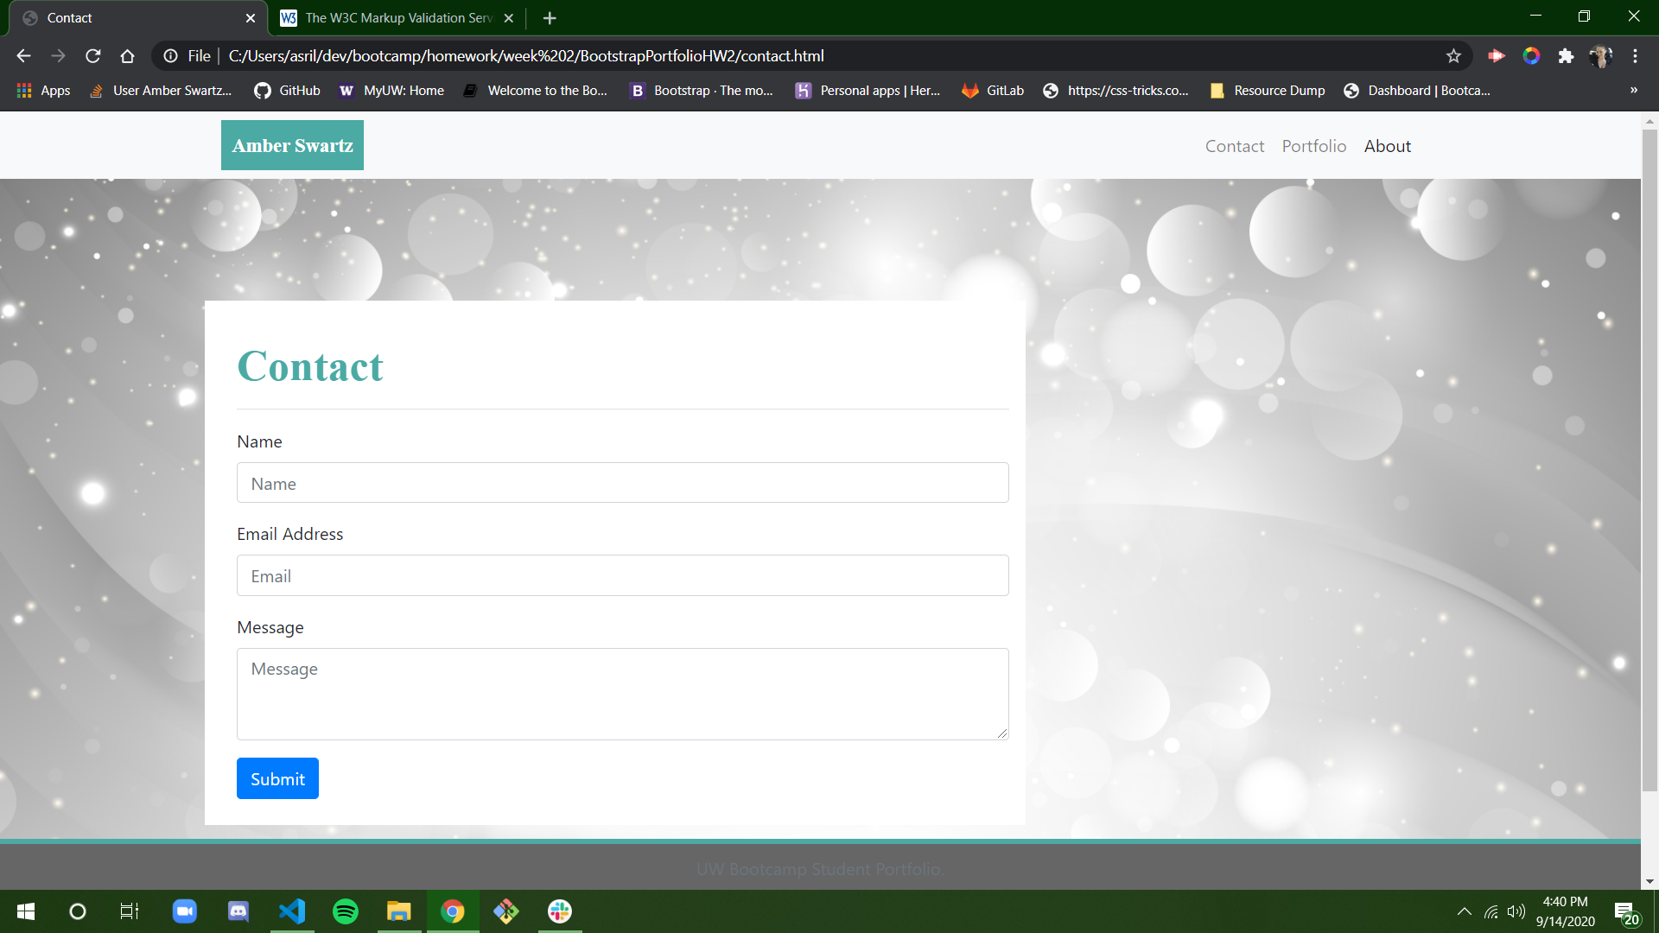Click the Amber Swartz brand logo
This screenshot has width=1659, height=933.
(292, 145)
